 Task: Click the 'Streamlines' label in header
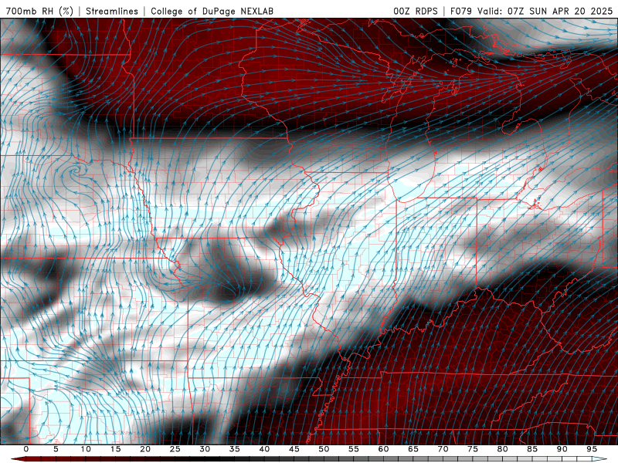click(112, 11)
